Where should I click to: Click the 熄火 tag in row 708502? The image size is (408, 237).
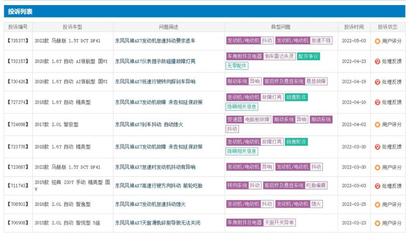pos(316,204)
